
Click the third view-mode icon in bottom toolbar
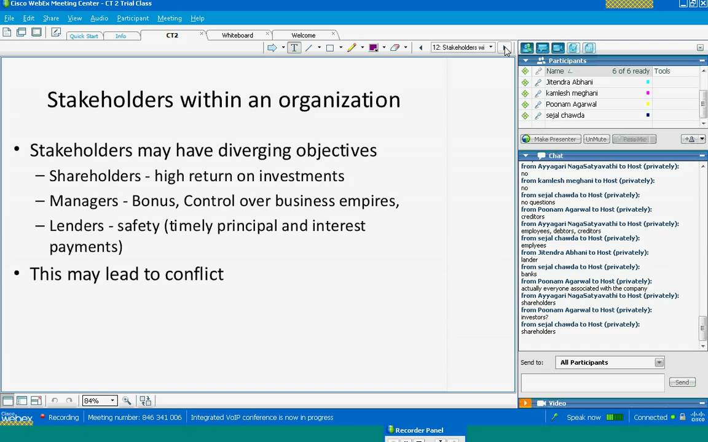[x=36, y=400]
